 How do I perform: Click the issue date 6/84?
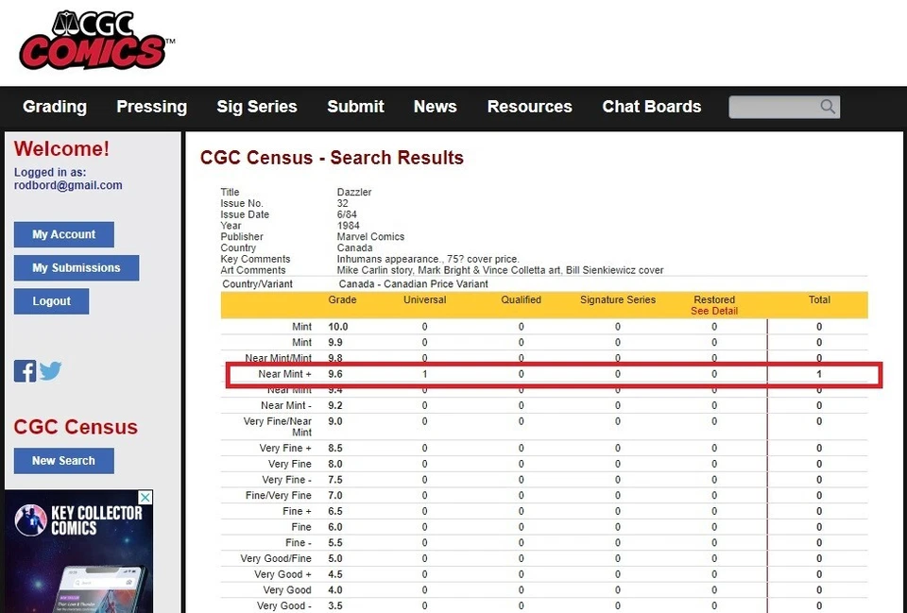tap(347, 214)
